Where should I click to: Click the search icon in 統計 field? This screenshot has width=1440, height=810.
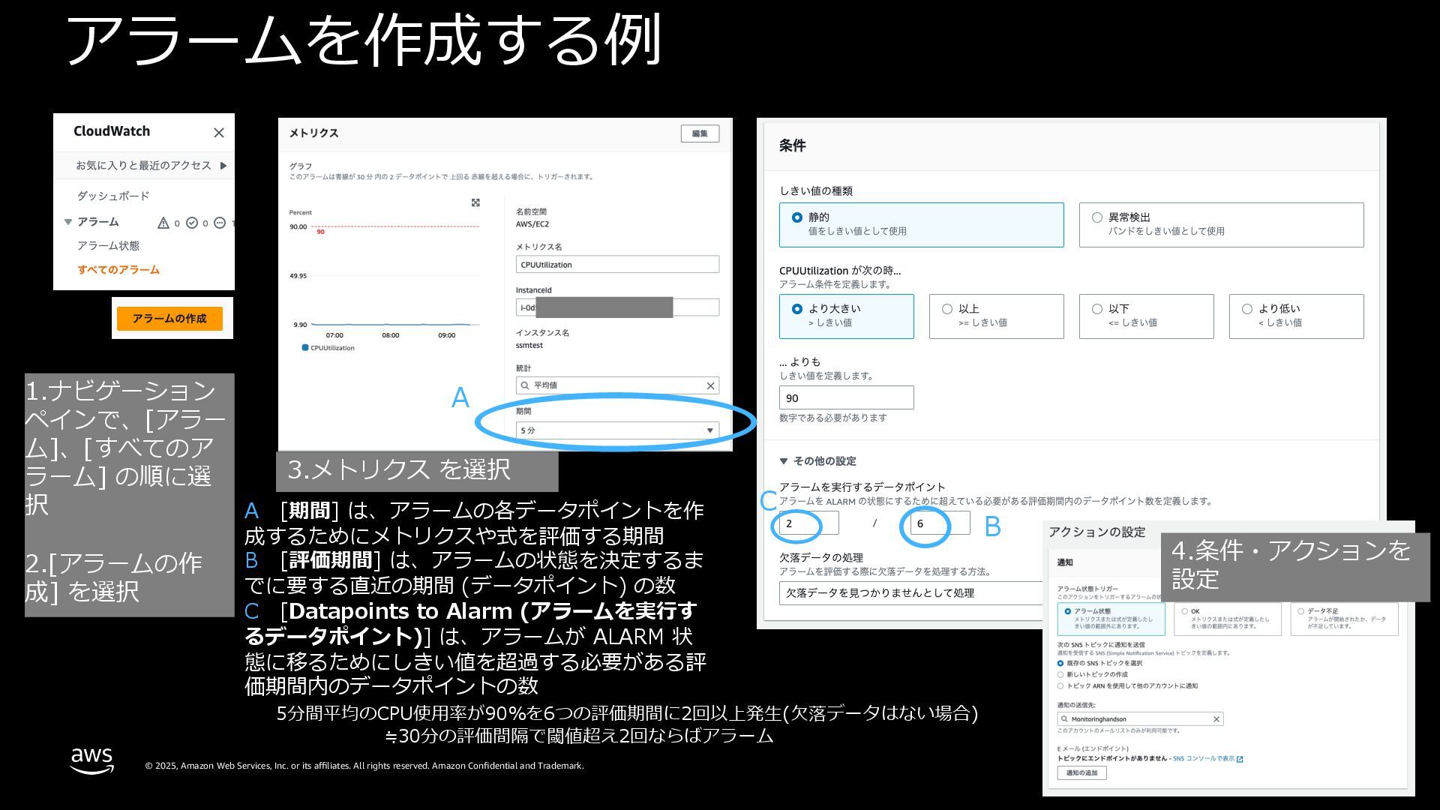click(x=525, y=385)
